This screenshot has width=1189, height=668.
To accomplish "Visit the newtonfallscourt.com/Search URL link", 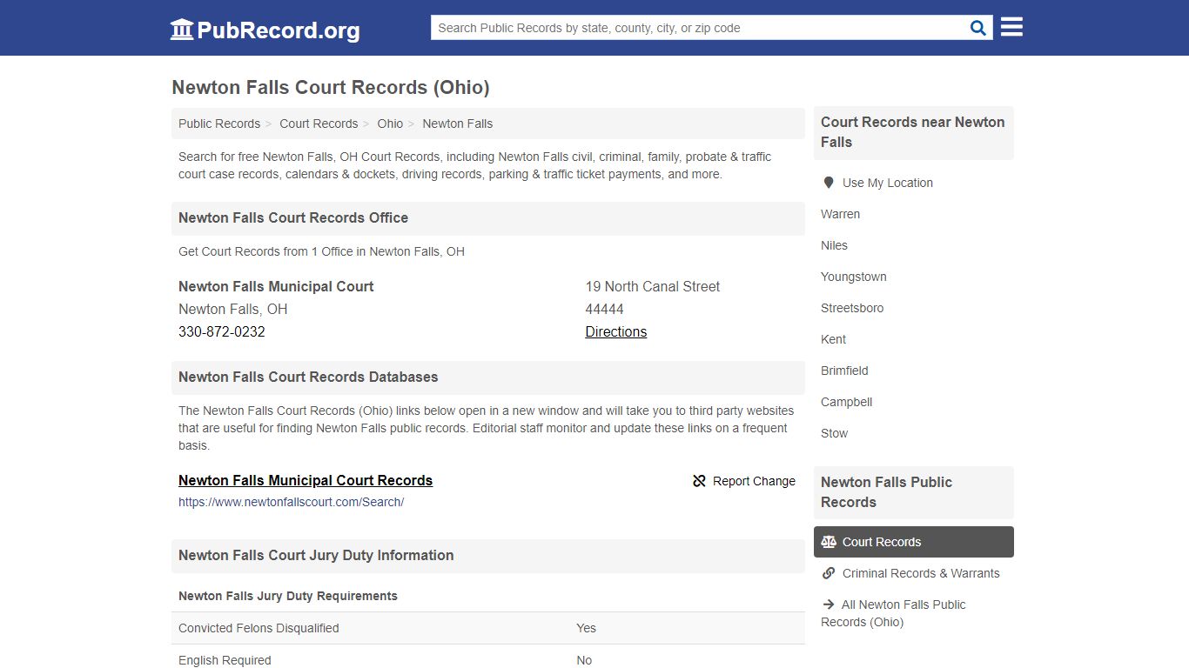I will 292,502.
